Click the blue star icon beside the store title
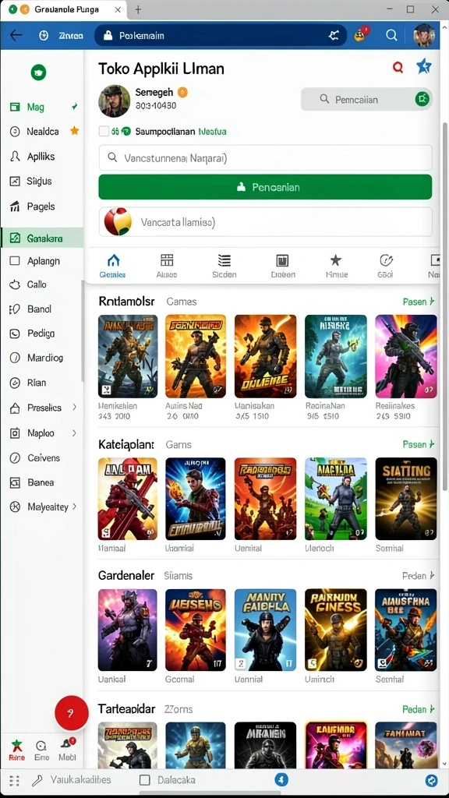 click(x=424, y=66)
